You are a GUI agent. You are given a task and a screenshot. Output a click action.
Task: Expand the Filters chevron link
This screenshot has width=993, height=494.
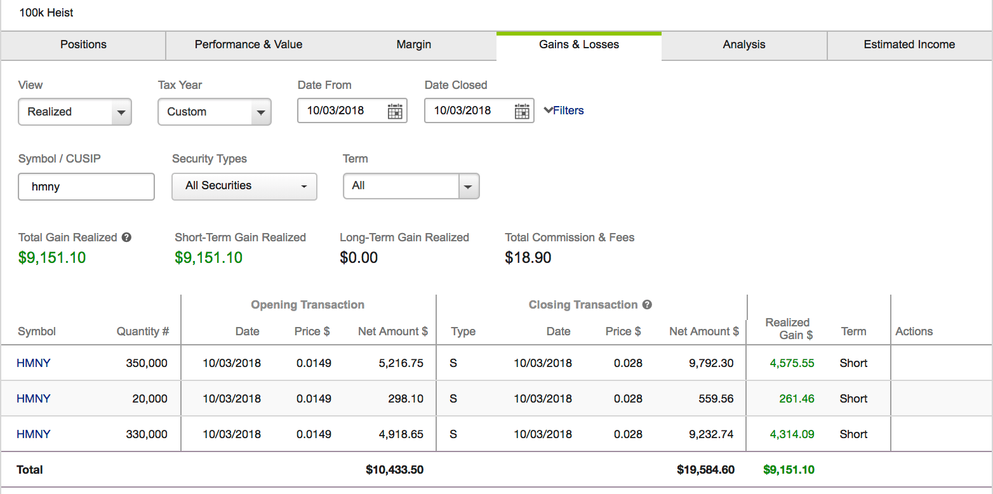point(564,110)
